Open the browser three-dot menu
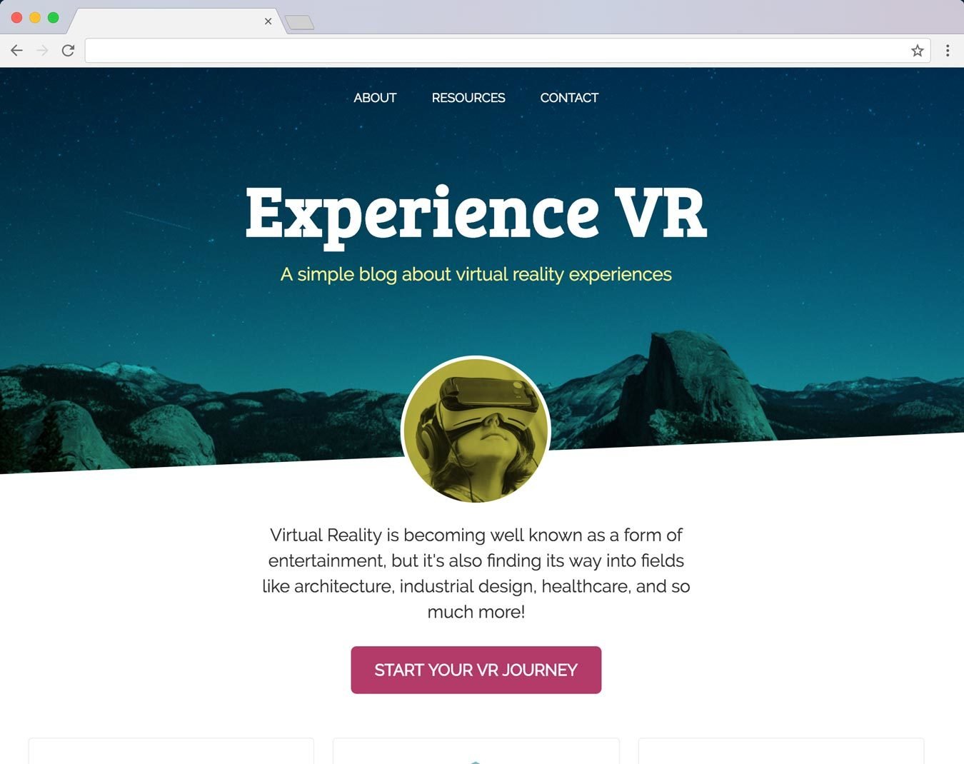The height and width of the screenshot is (764, 964). point(948,51)
